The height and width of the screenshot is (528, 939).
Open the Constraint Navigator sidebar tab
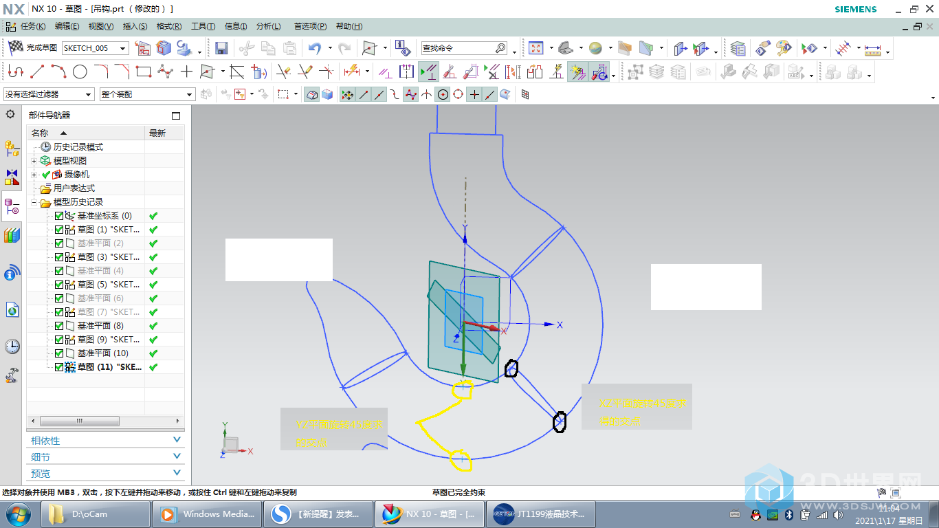click(x=12, y=177)
